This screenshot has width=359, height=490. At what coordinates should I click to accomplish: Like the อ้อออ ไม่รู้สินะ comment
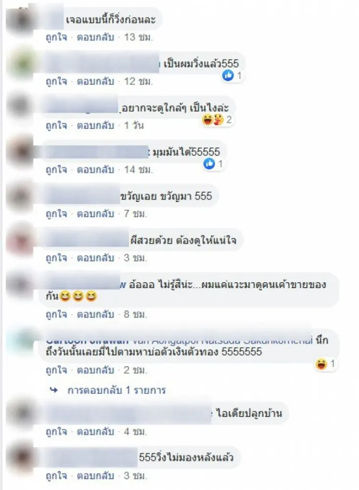pos(56,314)
